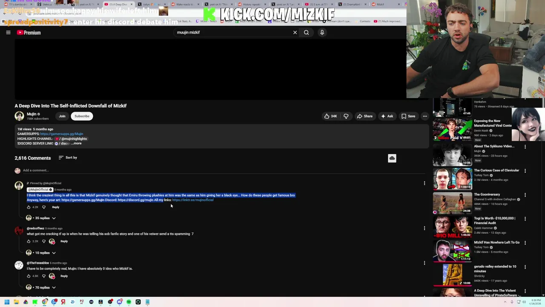The width and height of the screenshot is (545, 307).
Task: Expand the description with ...more
Action: 76,143
